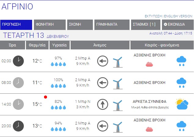Switch to the ΦΩΝΗΤΙΚΗ tab
The height and width of the screenshot is (137, 194).
tap(49, 24)
